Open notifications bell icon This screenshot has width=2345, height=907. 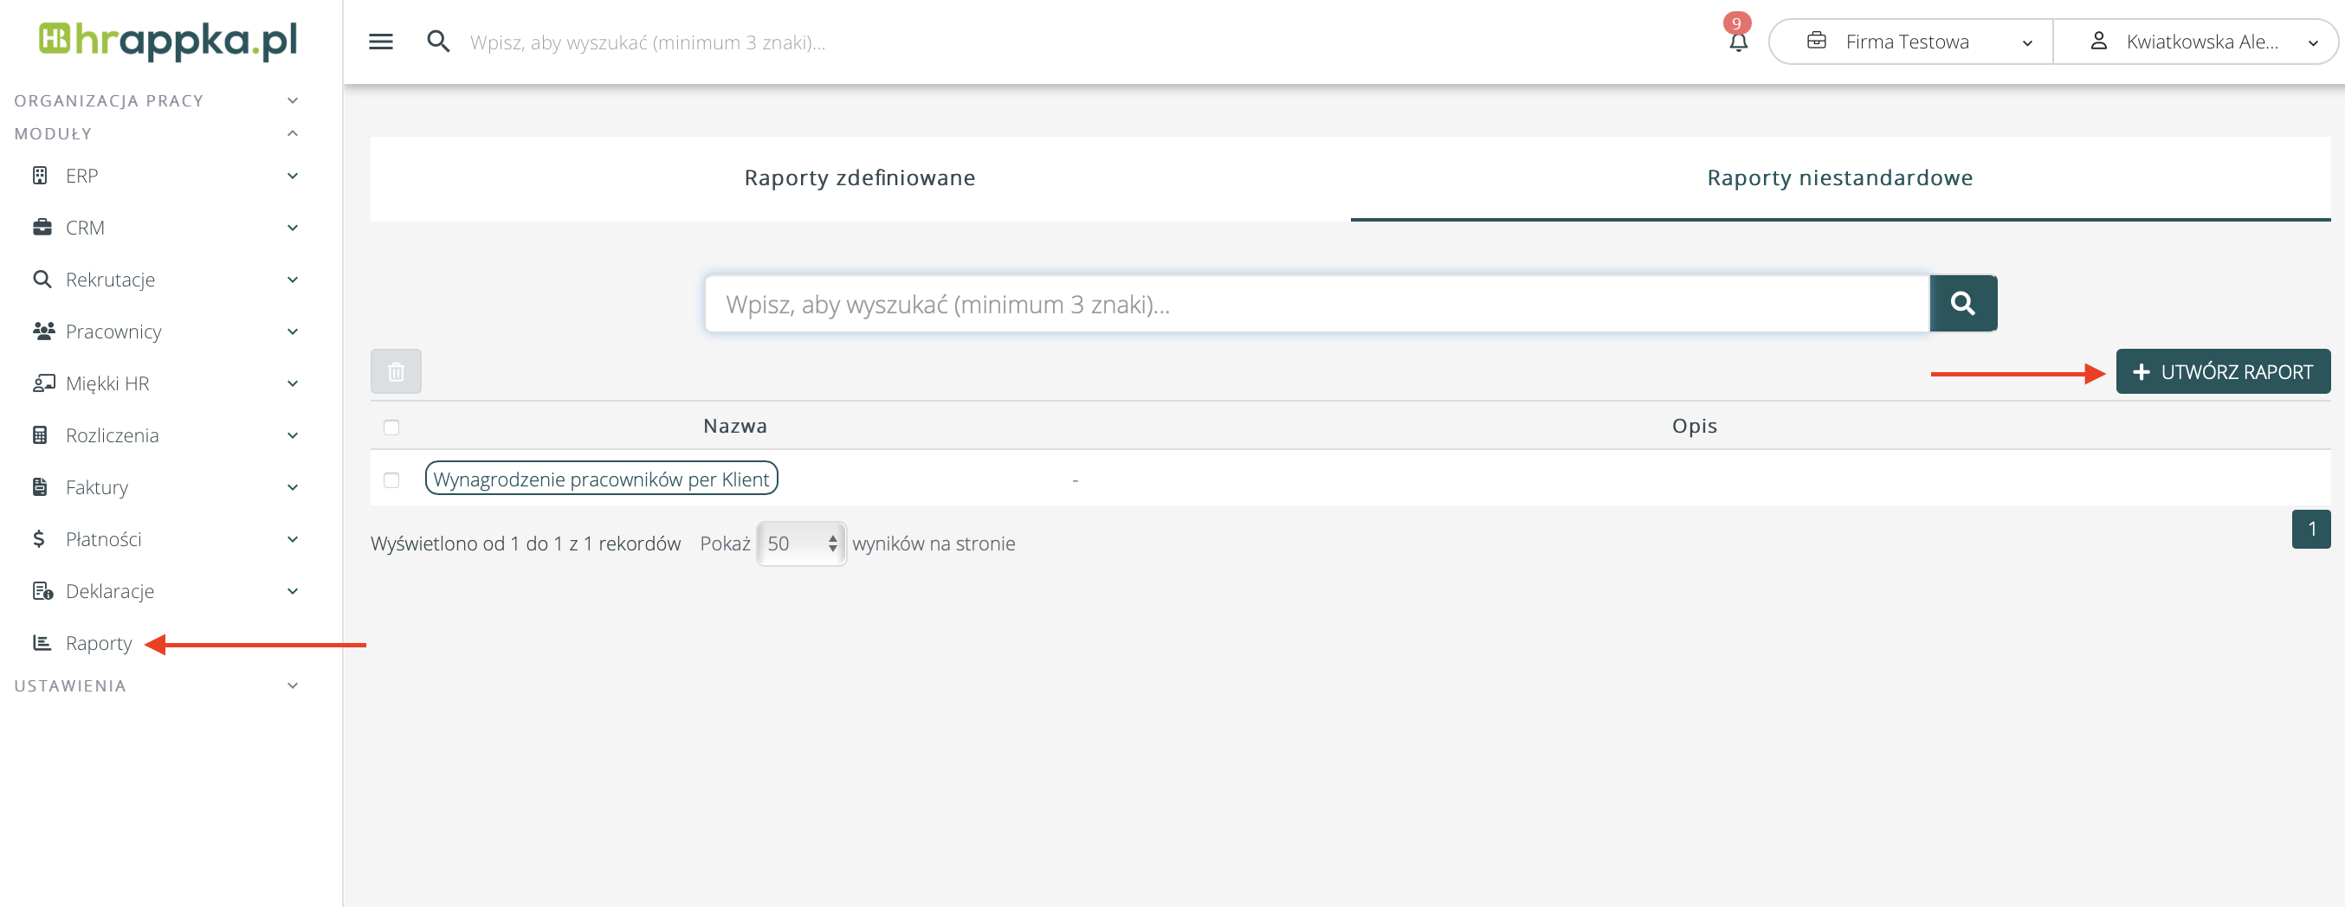pyautogui.click(x=1737, y=42)
